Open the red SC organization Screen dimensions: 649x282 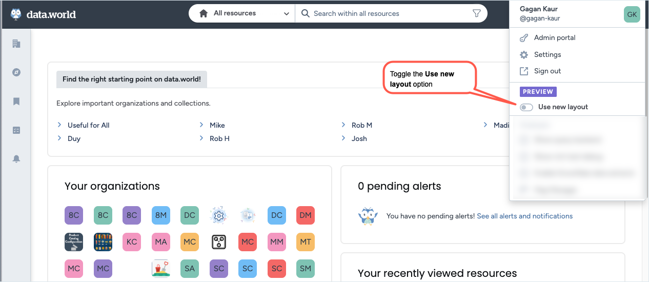(277, 269)
